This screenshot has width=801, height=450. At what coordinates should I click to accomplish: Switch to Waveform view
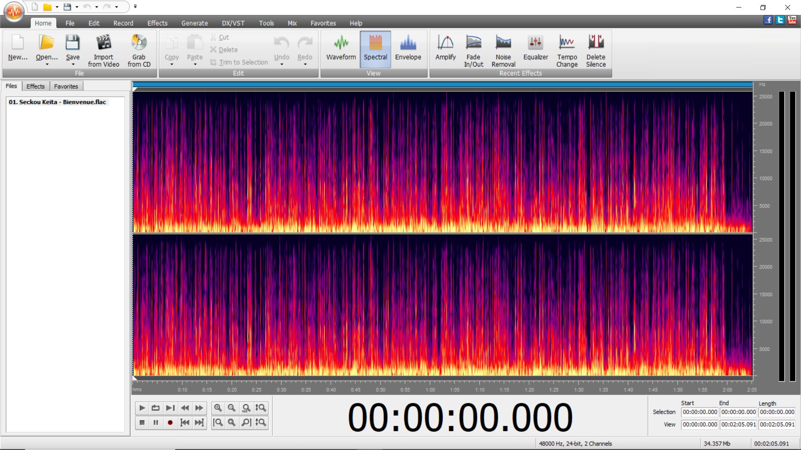(x=341, y=50)
